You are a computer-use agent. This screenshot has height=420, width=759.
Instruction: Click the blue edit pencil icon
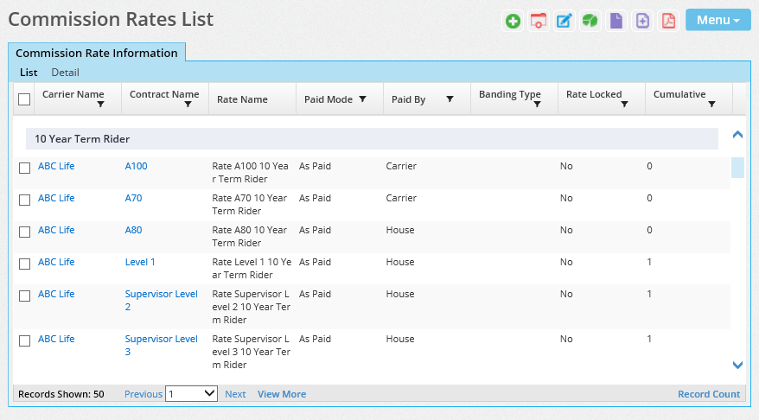coord(564,21)
